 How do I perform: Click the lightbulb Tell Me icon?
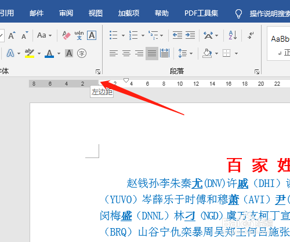(238, 13)
